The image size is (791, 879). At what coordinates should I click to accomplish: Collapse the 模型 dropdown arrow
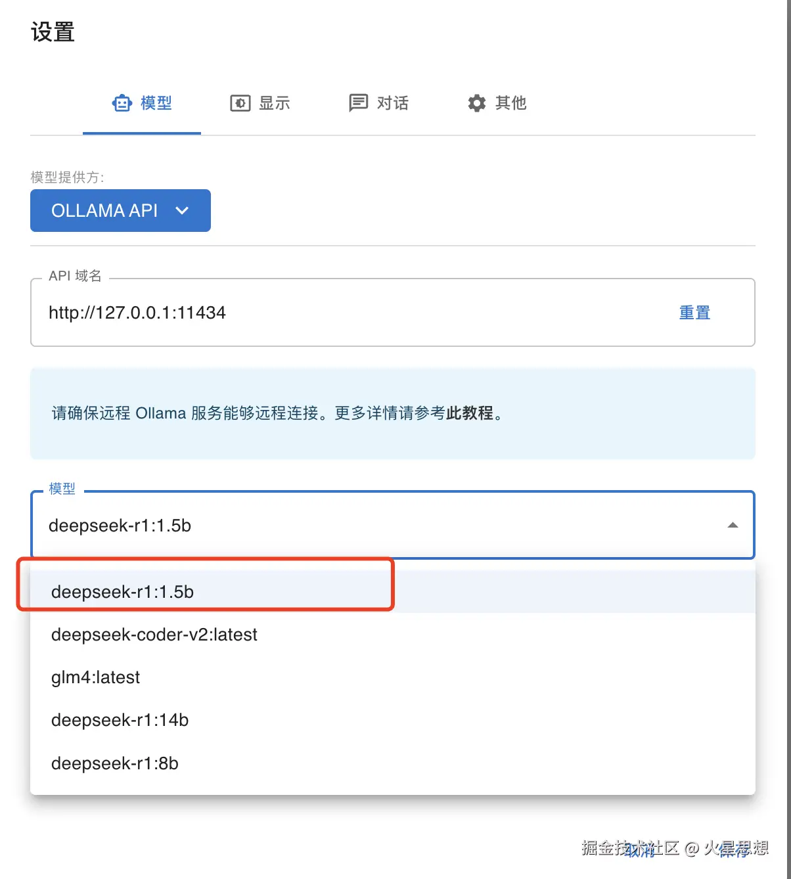[x=733, y=526]
